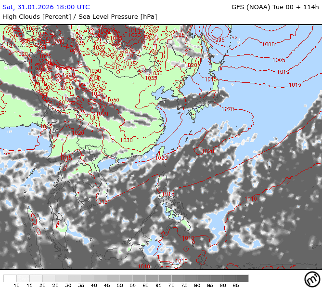The width and height of the screenshot is (322, 289).
Task: Click the legend swatch labeled 10
Action: point(17,278)
